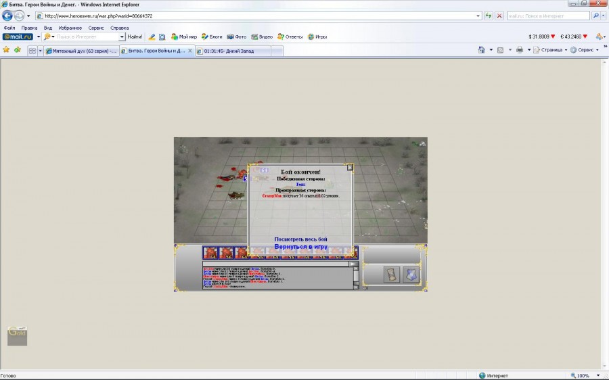The image size is (609, 380).
Task: Open Favorites Center star icon
Action: tap(6, 49)
